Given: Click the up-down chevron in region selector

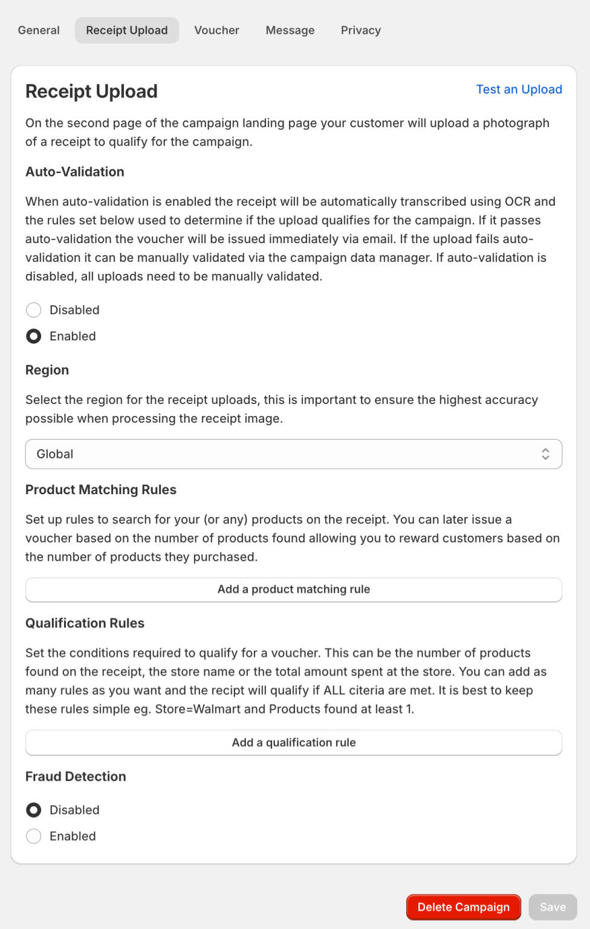Looking at the screenshot, I should (x=545, y=454).
